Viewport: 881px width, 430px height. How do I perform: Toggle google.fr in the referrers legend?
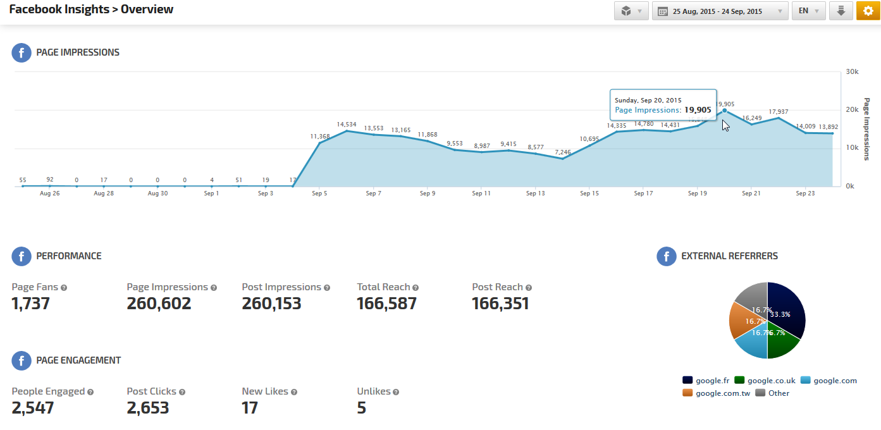[712, 381]
